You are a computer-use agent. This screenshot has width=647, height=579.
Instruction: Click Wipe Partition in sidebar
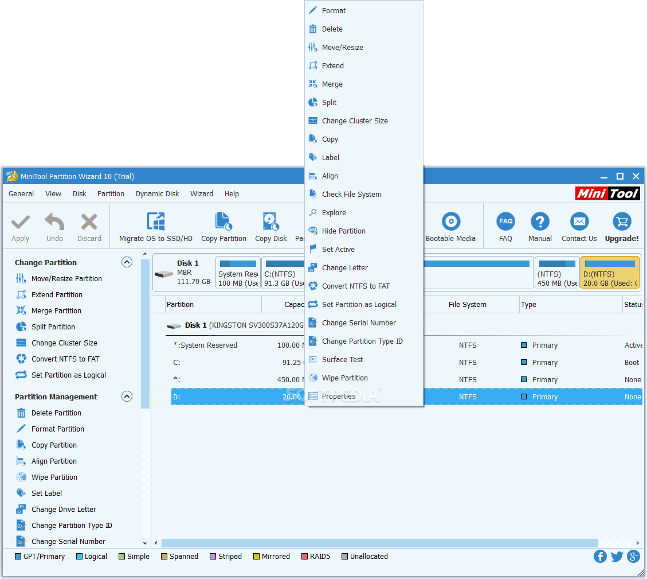point(46,477)
